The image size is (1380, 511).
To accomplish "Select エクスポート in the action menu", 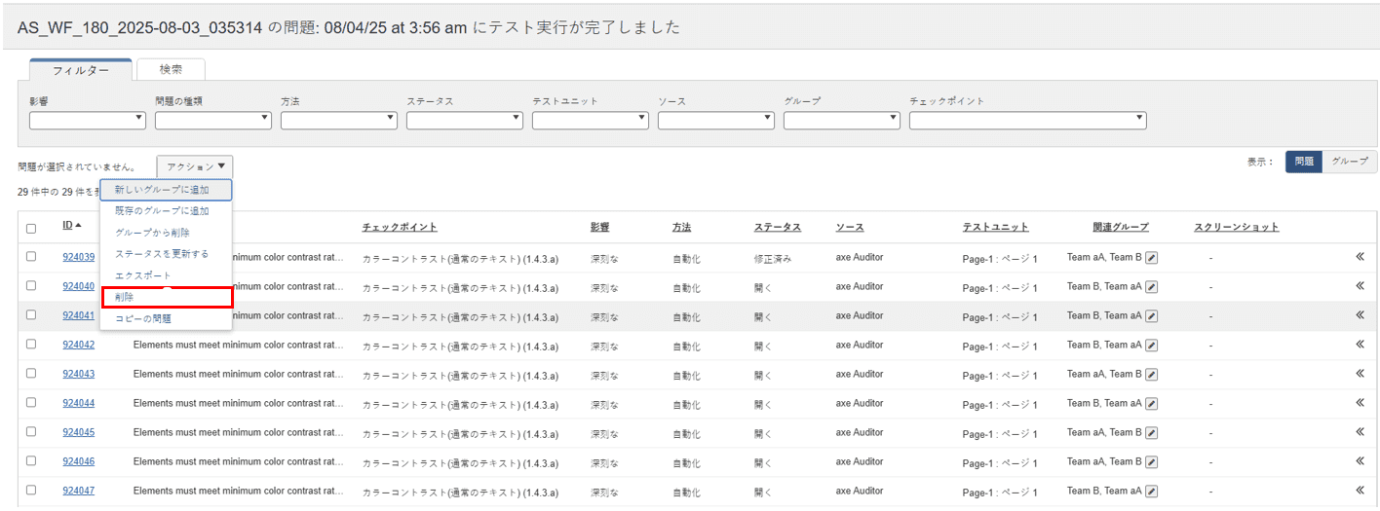I will tap(142, 275).
